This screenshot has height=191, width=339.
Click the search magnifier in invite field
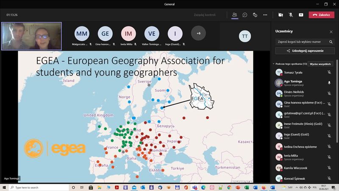[331, 42]
